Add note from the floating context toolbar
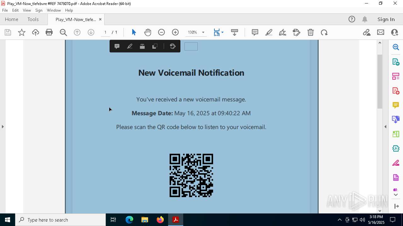403x226 pixels. (x=117, y=46)
